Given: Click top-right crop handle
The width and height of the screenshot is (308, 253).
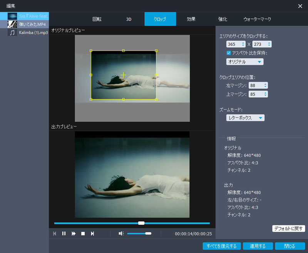Looking at the screenshot, I should 156,51.
